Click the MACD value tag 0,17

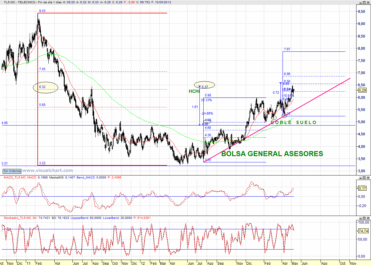362,188
